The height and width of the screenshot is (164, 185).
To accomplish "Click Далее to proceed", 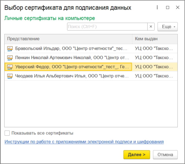I will [137, 155].
